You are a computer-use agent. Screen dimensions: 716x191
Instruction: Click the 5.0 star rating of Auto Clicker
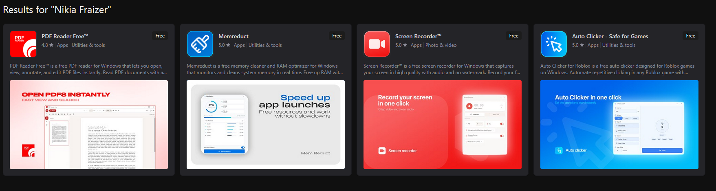coord(578,45)
